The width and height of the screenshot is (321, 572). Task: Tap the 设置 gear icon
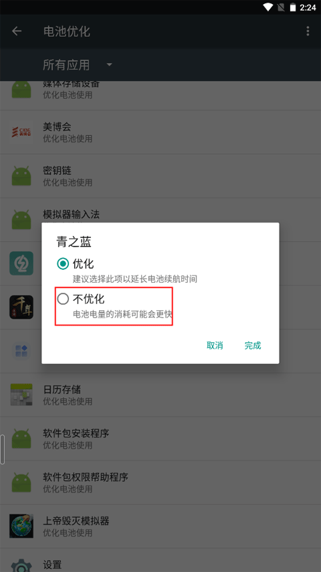tap(21, 565)
